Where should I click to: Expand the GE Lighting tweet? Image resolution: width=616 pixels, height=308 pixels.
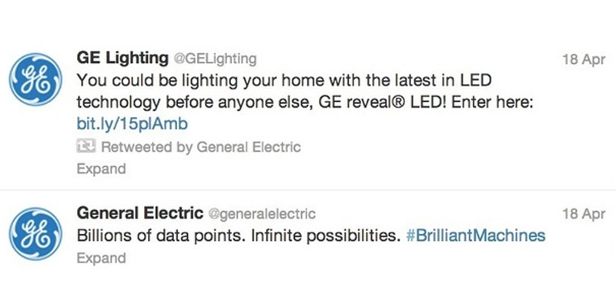click(x=102, y=169)
